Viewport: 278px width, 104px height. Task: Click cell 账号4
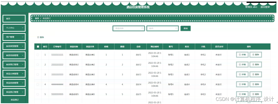[x=171, y=84]
